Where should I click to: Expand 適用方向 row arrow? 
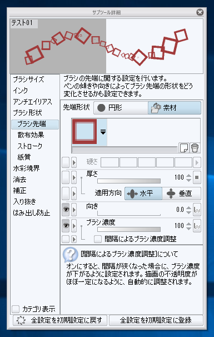click(74, 194)
